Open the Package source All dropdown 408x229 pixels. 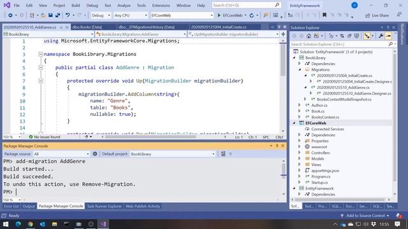coord(61,154)
